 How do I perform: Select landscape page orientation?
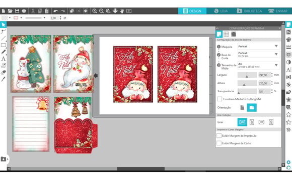point(252,108)
